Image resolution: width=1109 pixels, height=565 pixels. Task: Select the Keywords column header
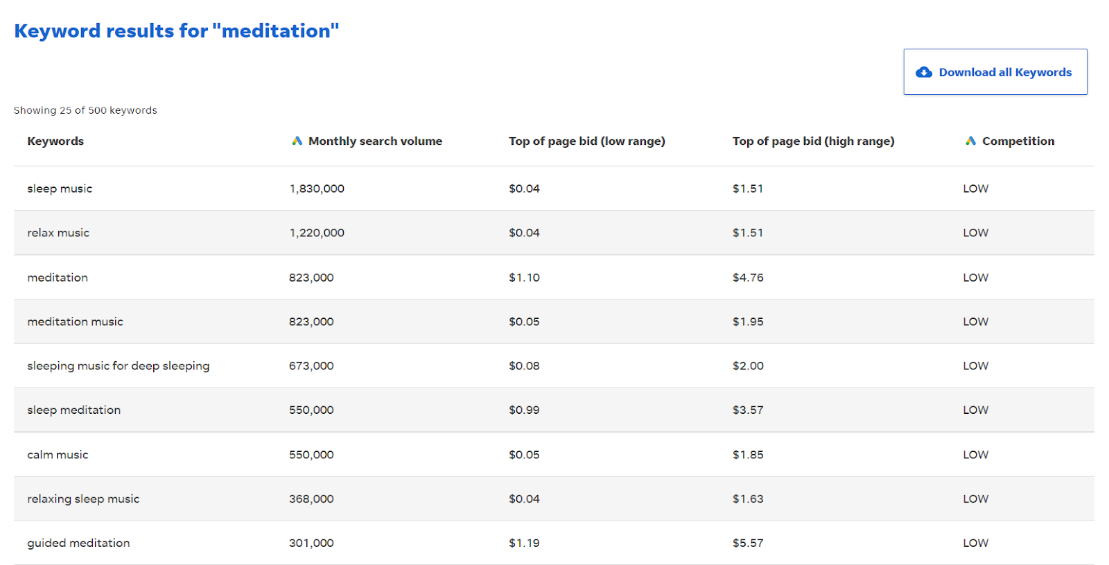pyautogui.click(x=55, y=141)
